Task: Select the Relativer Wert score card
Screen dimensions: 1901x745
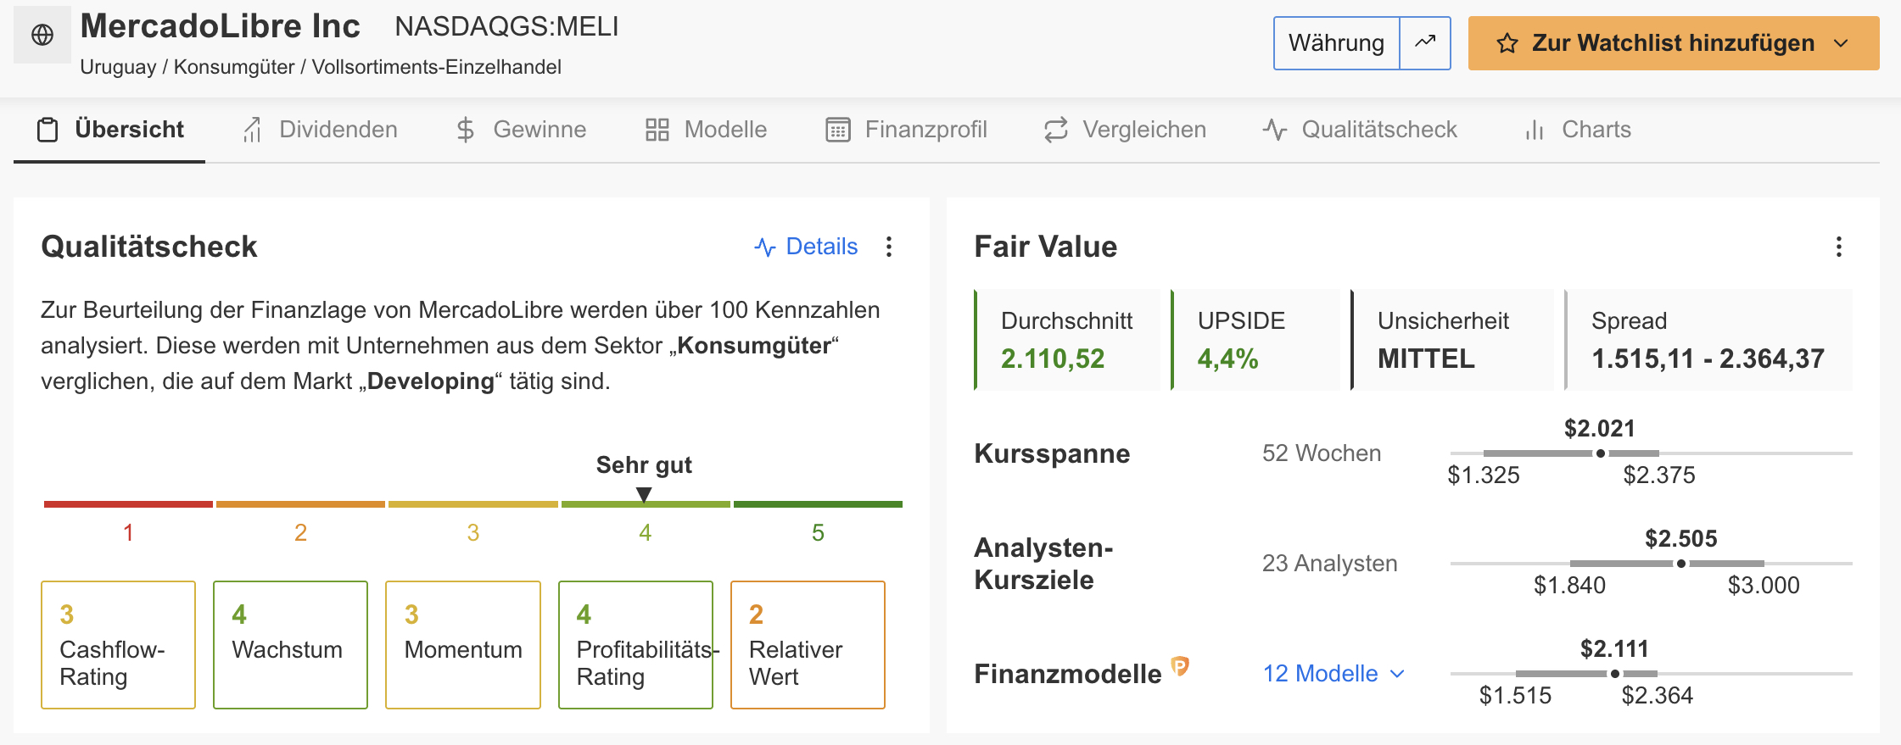Action: tap(808, 645)
